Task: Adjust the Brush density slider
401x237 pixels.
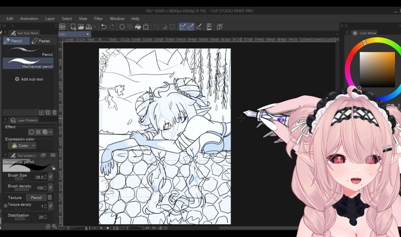Action: (x=22, y=189)
